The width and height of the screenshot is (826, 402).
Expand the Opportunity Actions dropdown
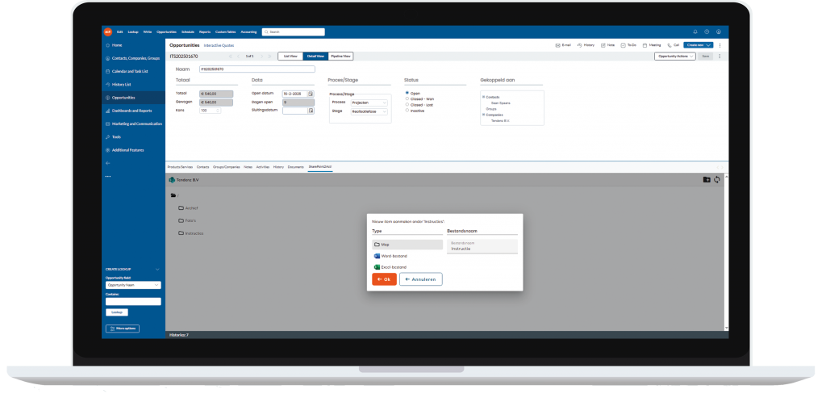point(674,57)
